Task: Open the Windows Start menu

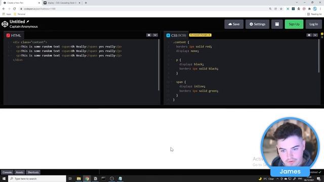Action: (4, 178)
